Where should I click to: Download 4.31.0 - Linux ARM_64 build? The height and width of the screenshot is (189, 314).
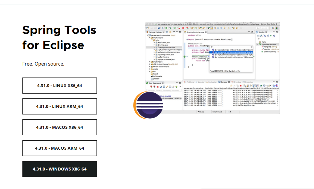pos(60,106)
